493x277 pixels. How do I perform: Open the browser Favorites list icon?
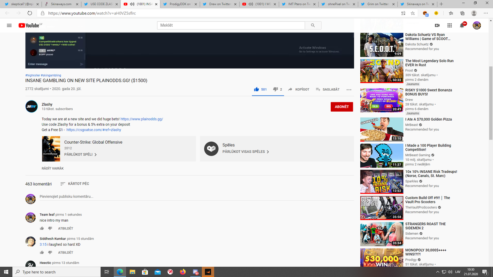[x=451, y=13]
